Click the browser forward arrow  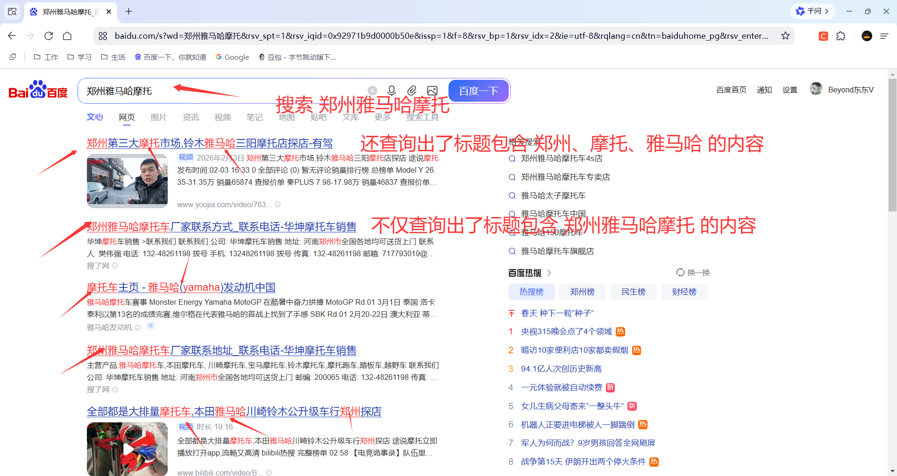point(30,36)
